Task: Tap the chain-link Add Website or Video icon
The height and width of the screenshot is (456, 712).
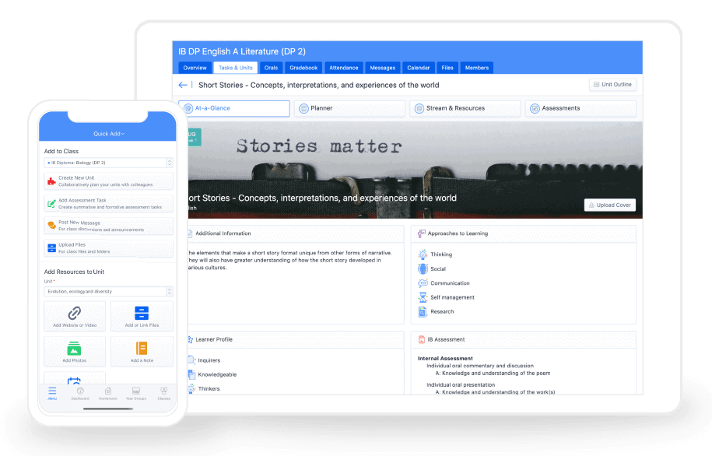Action: [x=75, y=313]
